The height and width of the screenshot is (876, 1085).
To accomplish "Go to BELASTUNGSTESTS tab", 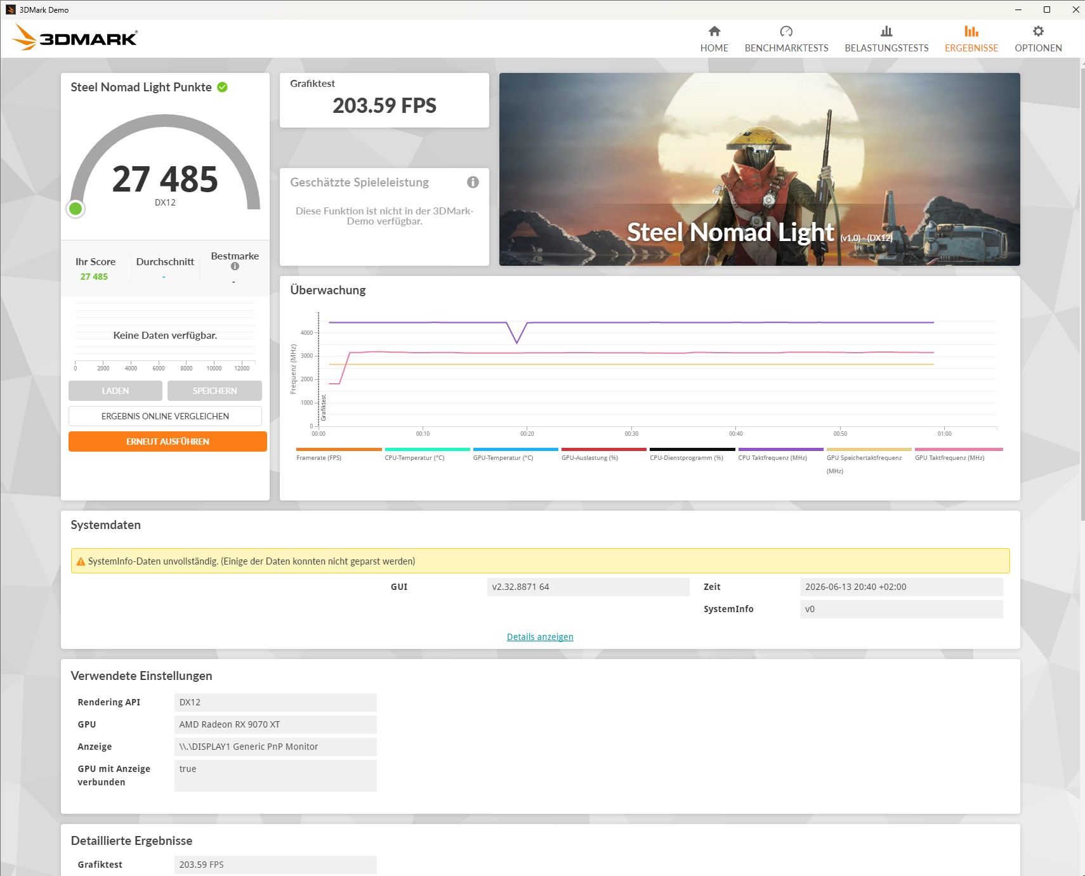I will pyautogui.click(x=886, y=39).
